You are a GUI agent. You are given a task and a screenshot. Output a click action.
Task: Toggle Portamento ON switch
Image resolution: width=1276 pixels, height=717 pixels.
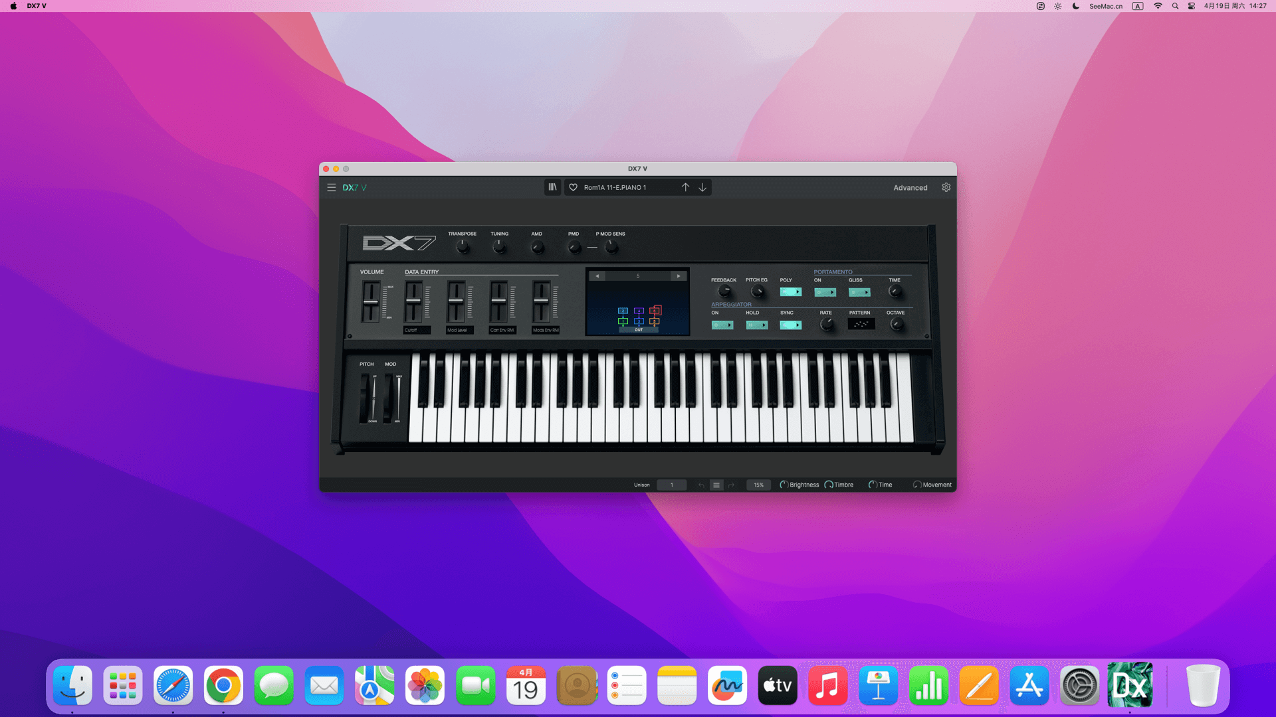(825, 292)
